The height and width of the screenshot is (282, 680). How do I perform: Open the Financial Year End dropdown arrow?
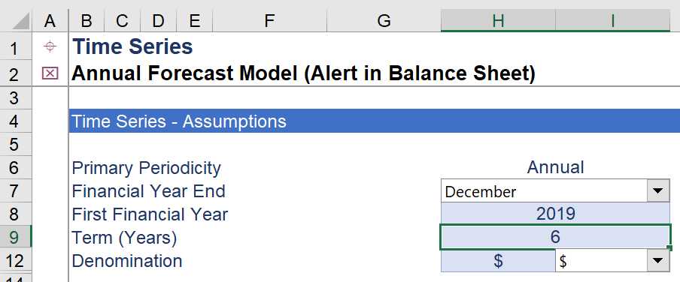pos(658,190)
